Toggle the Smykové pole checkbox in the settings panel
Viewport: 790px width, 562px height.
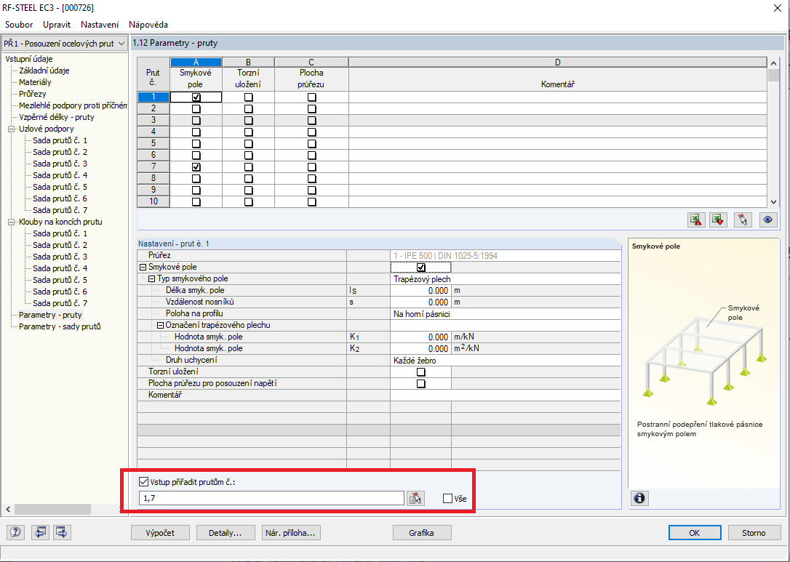pyautogui.click(x=420, y=268)
